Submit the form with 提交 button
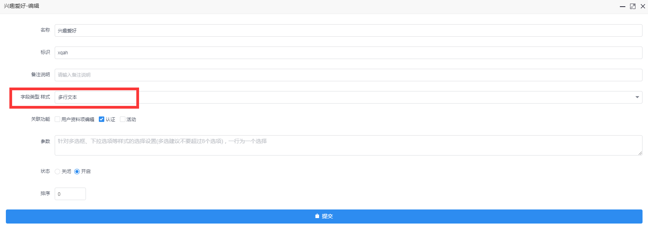This screenshot has width=648, height=238. click(324, 217)
